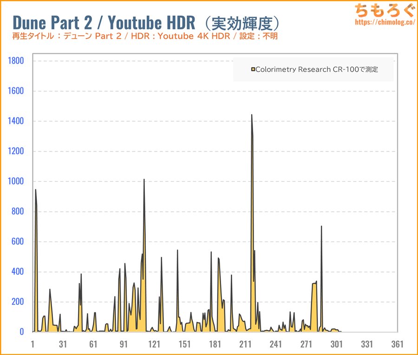The width and height of the screenshot is (418, 355).
Task: Click the orange subtitle starting with '再生タイトル'
Action: [145, 36]
